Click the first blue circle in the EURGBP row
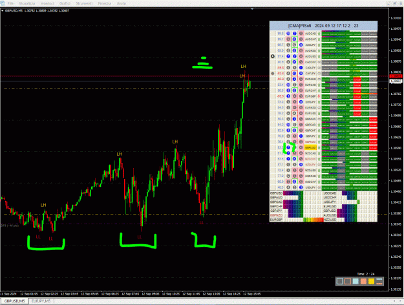 click(x=288, y=96)
